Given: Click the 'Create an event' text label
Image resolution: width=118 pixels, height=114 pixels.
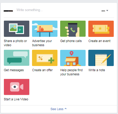Looking at the screenshot, I should (x=99, y=41).
